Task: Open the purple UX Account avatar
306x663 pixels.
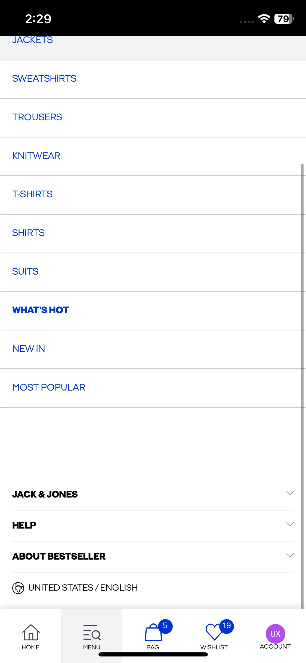Action: (275, 634)
